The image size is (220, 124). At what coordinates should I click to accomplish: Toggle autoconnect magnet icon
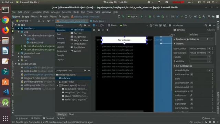pyautogui.click(x=99, y=30)
